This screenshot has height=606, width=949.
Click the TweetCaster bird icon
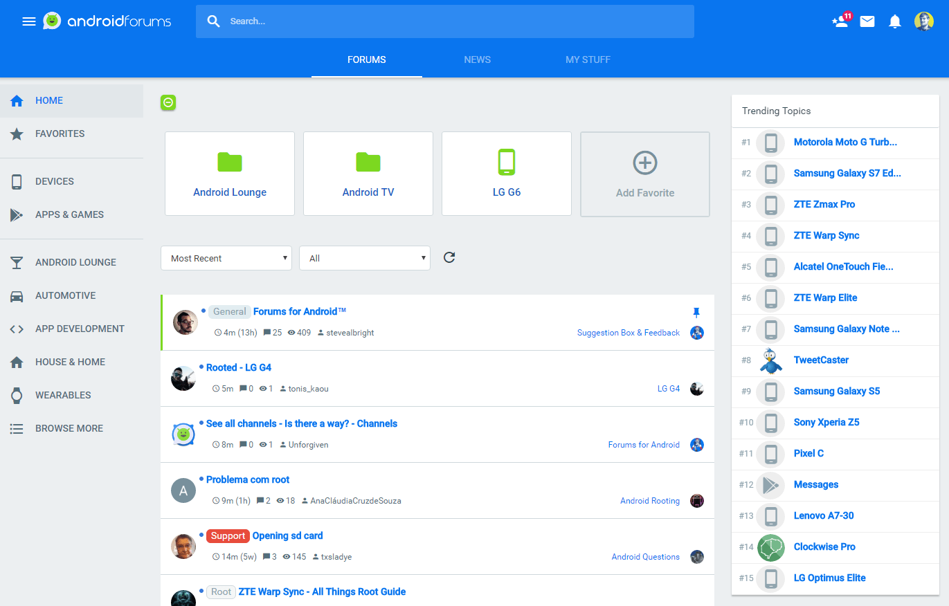pos(770,360)
